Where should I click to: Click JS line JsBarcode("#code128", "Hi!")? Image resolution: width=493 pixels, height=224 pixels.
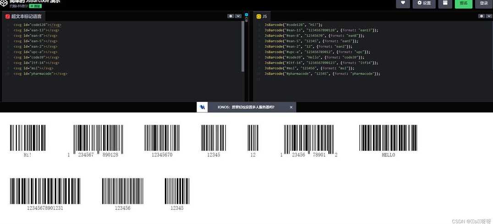point(293,25)
